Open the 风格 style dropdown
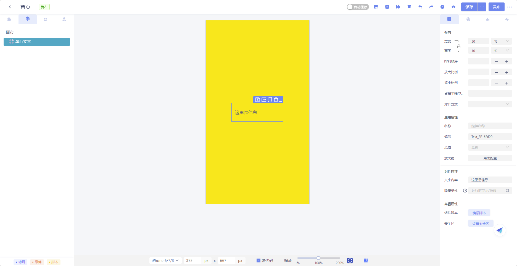Viewport: 517px width, 266px height. coord(490,147)
